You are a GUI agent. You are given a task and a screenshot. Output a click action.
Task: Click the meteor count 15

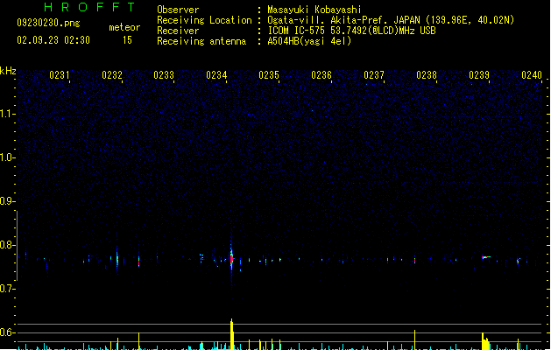click(x=127, y=40)
